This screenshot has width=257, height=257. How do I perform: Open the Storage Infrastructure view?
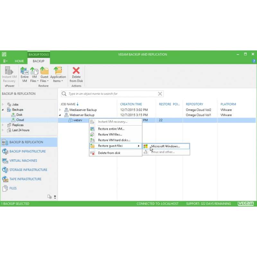click(x=29, y=170)
